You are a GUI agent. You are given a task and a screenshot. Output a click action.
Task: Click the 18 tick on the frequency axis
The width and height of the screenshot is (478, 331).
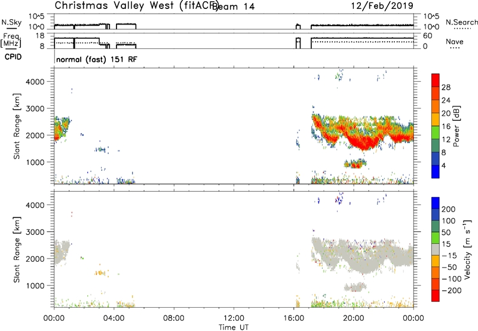click(x=40, y=36)
